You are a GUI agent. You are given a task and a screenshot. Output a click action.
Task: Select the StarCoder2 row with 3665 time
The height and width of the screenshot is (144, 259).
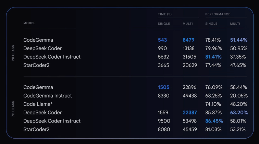click(x=37, y=65)
